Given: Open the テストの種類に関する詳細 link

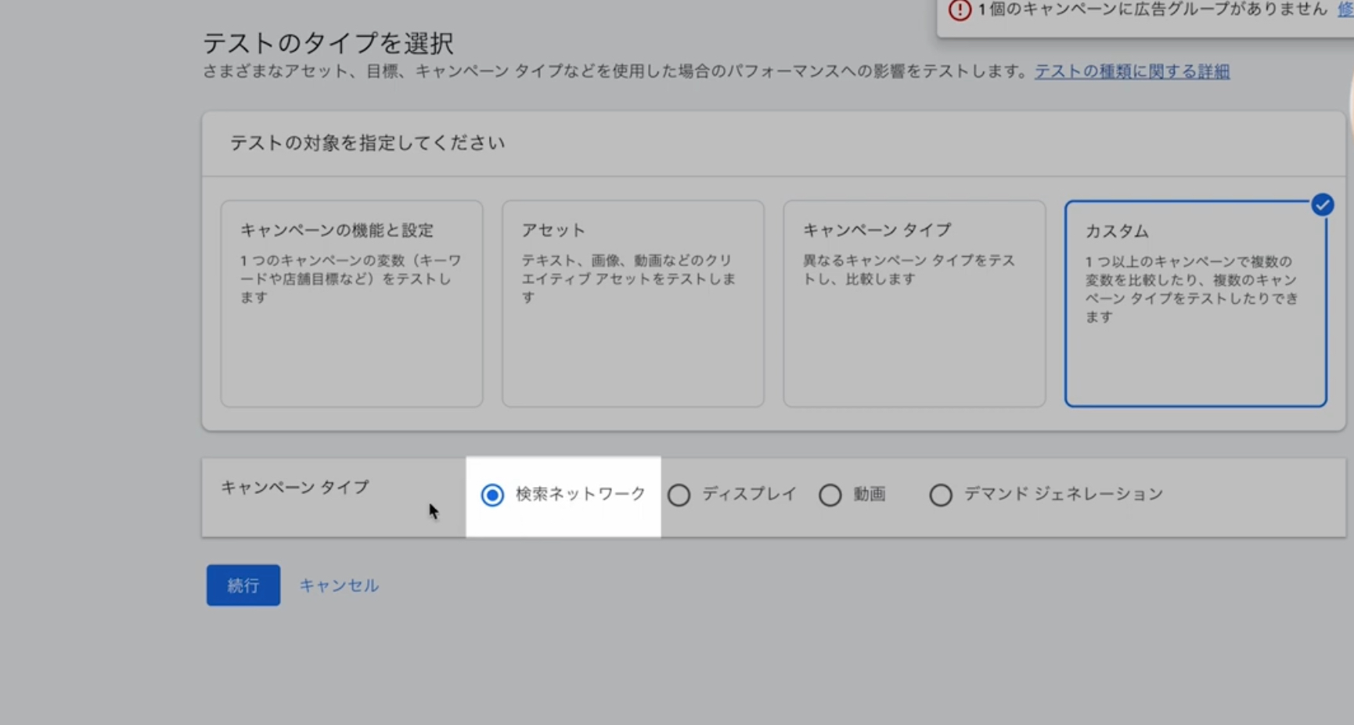Looking at the screenshot, I should 1132,71.
